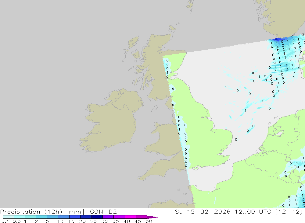Click the '50' legend scale label
The height and width of the screenshot is (223, 305).
pyautogui.click(x=149, y=221)
